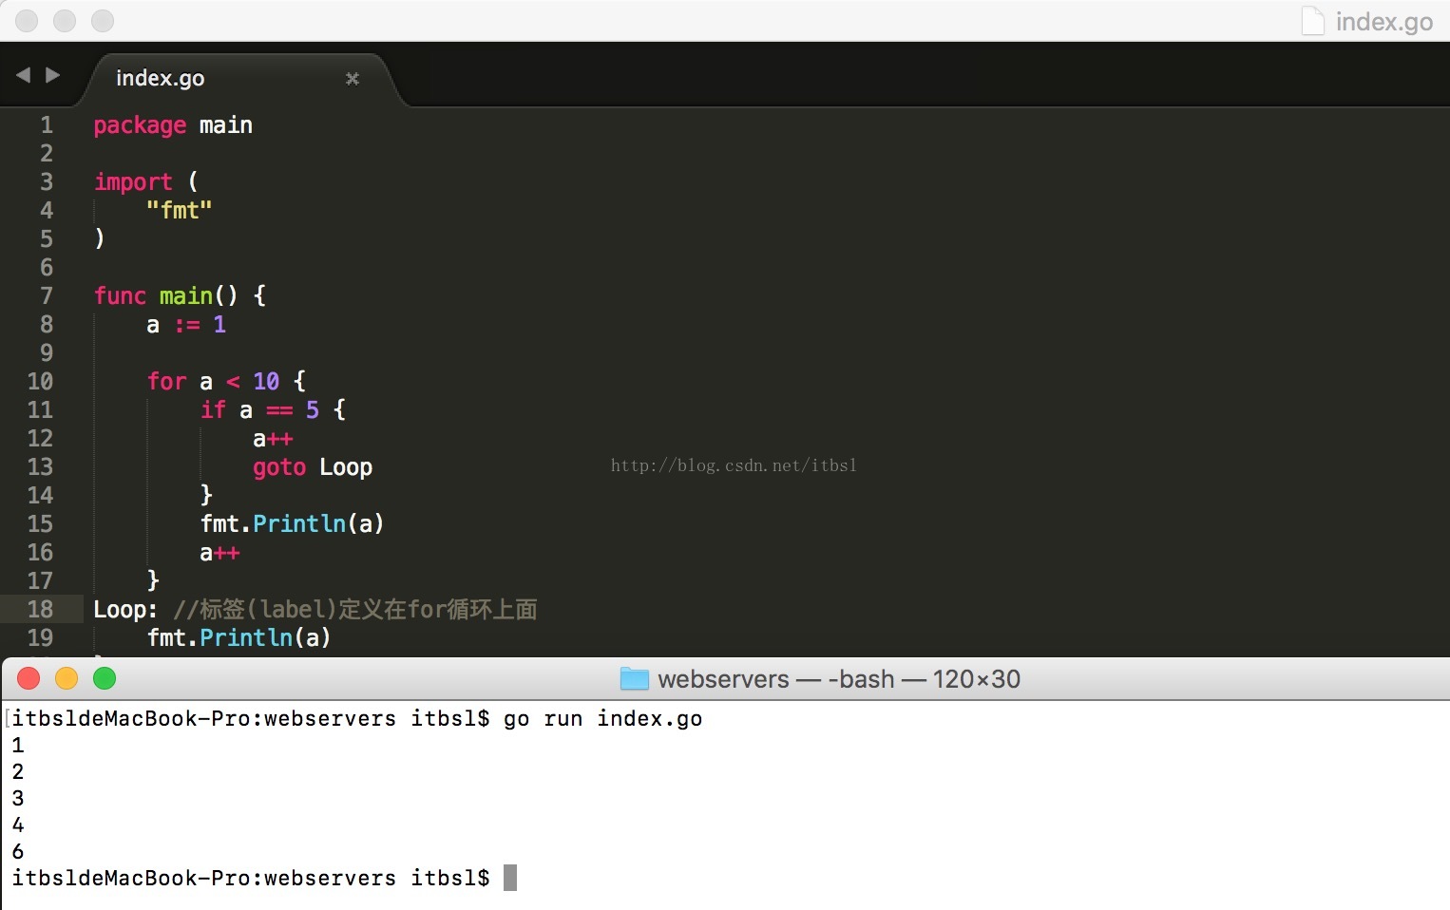Place cursor at the terminal prompt block
Viewport: 1450px width, 910px height.
tap(510, 878)
